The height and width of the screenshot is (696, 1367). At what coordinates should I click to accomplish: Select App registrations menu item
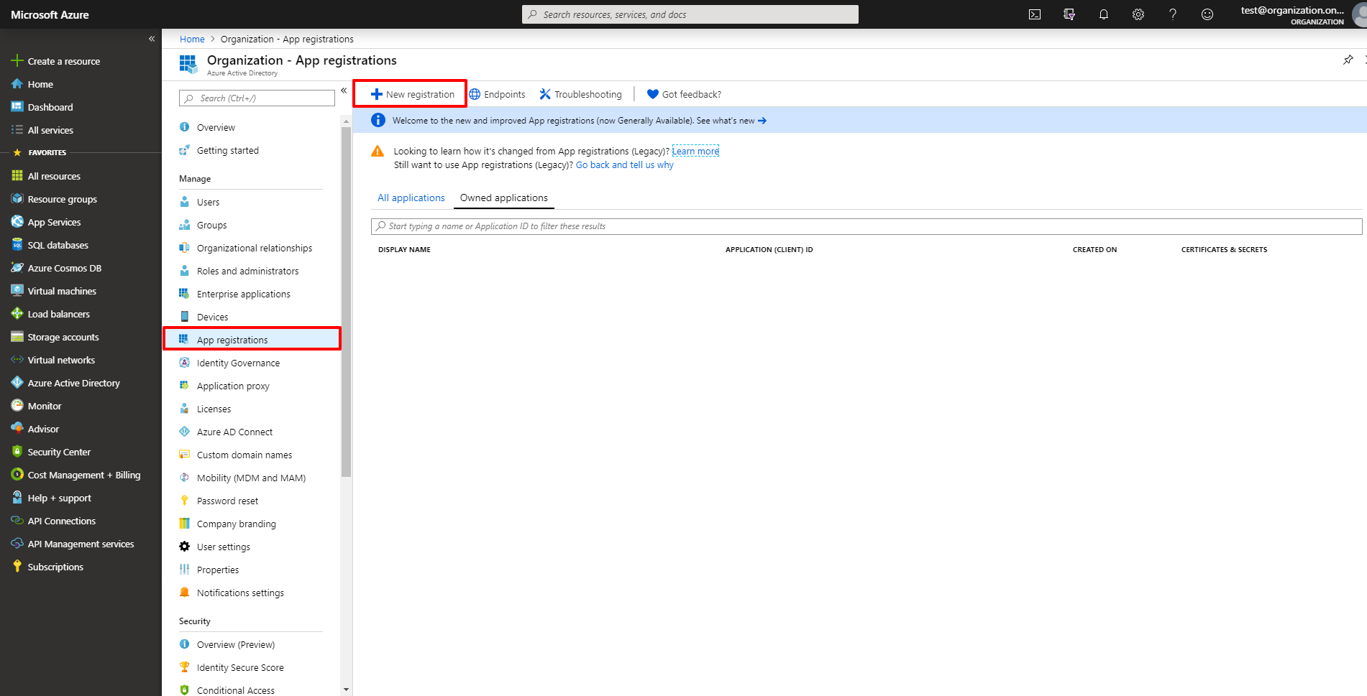pos(252,339)
